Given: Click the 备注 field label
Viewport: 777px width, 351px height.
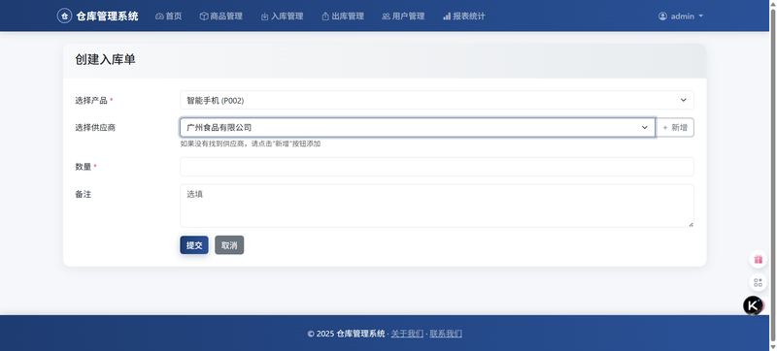Looking at the screenshot, I should pyautogui.click(x=84, y=194).
